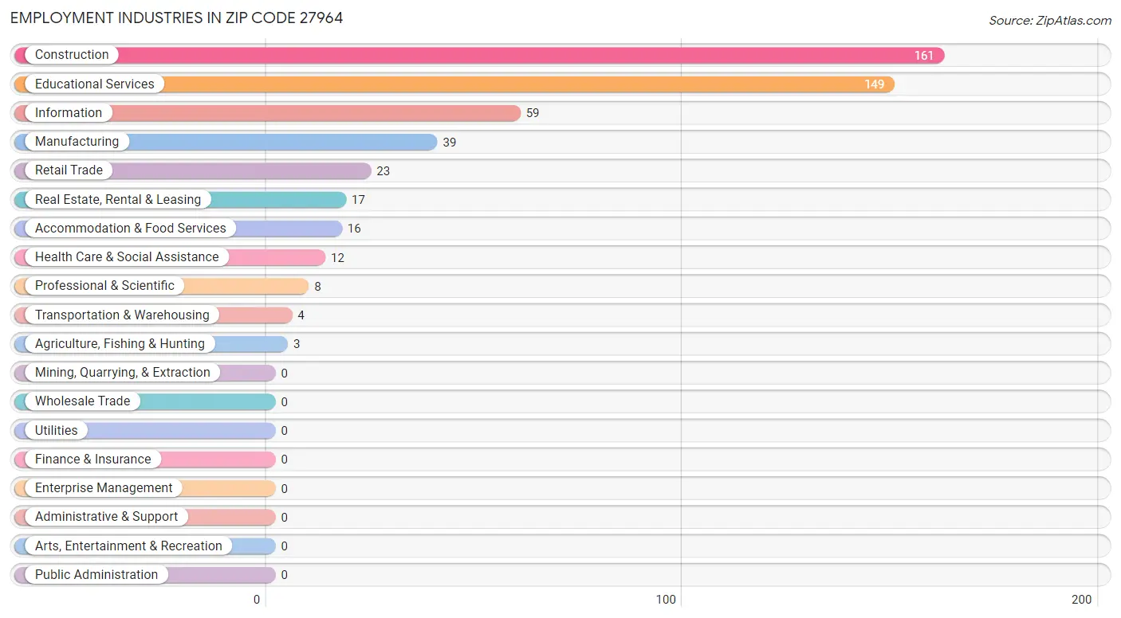
Task: Click the Educational Services value 149
Action: pos(875,84)
